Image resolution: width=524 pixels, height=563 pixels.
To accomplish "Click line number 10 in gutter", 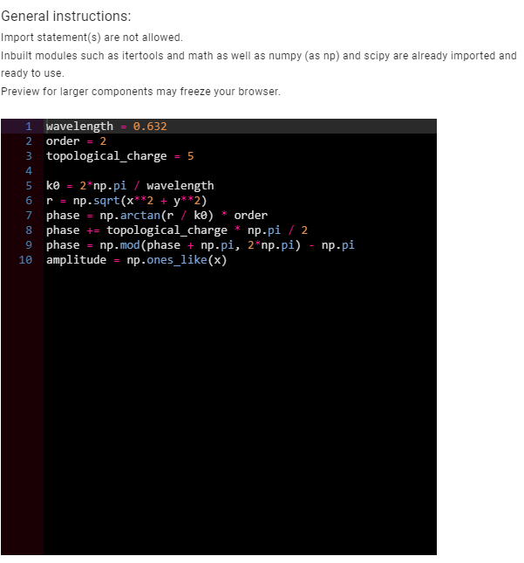I will [25, 260].
